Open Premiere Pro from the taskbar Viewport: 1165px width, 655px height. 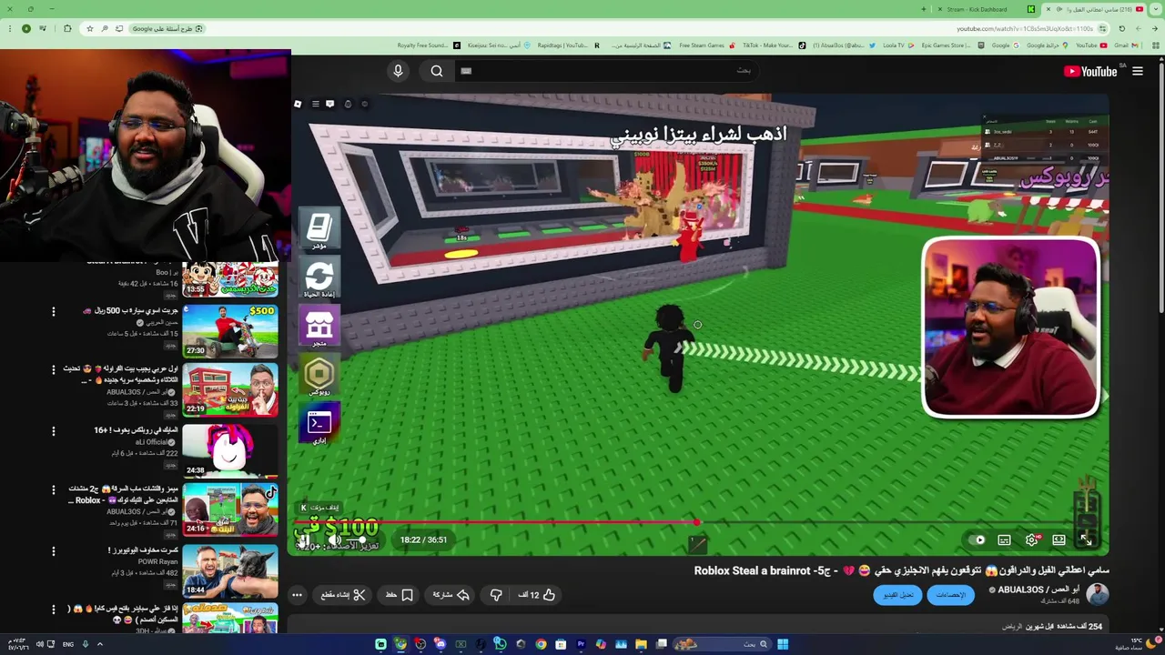tap(581, 644)
